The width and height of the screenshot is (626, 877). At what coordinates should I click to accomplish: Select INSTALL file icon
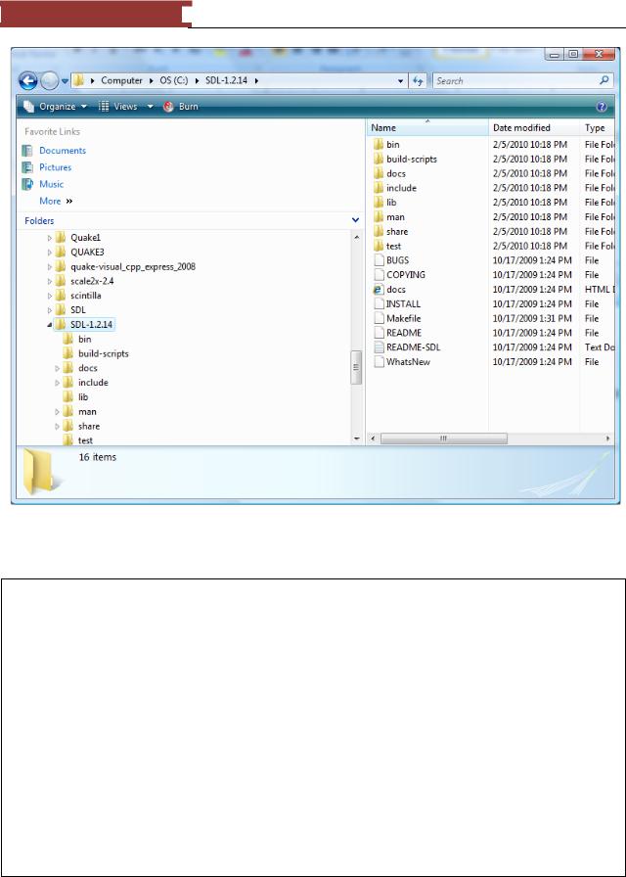[x=379, y=304]
